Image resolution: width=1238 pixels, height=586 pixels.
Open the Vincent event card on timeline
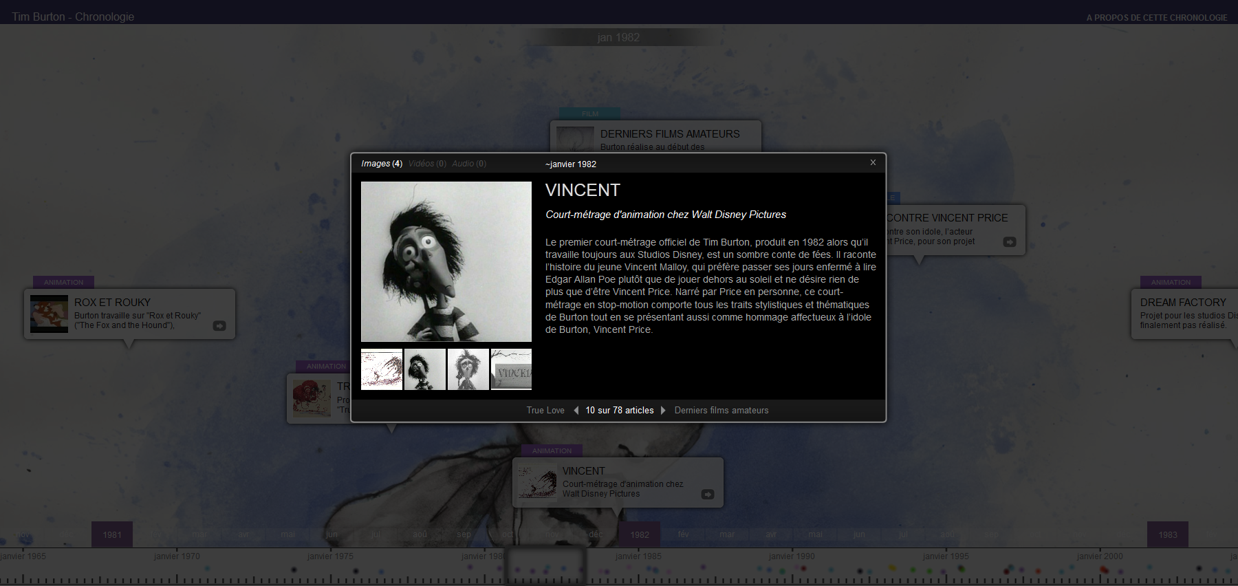[x=618, y=482]
